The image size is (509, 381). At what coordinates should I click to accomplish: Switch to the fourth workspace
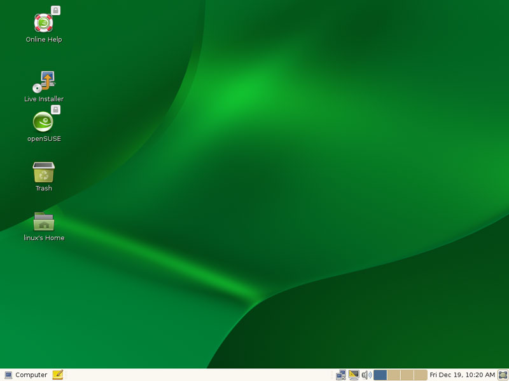click(421, 375)
